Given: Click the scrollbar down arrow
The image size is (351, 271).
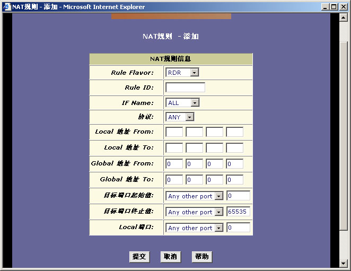Looking at the screenshot, I should (x=344, y=263).
